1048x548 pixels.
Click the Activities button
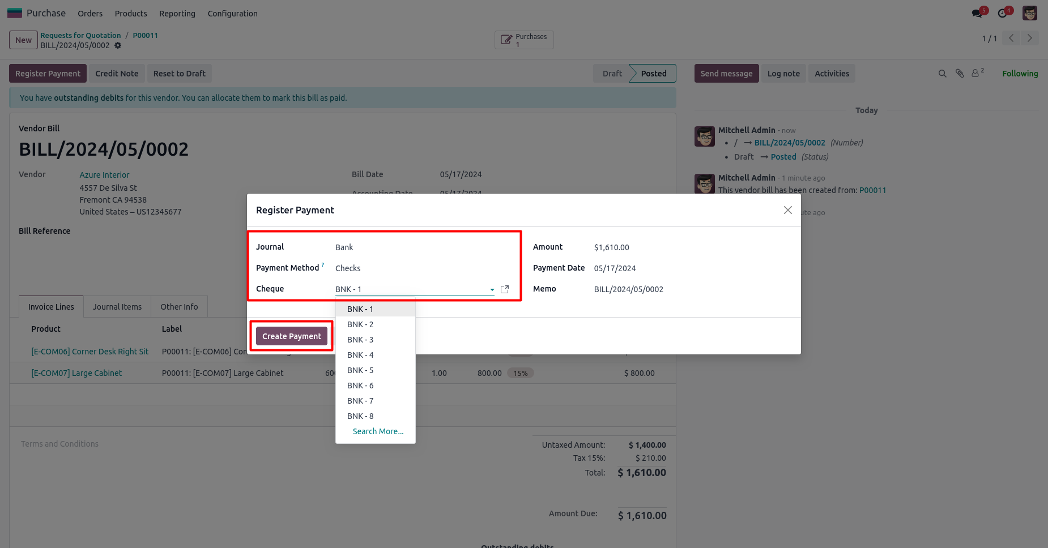(x=832, y=74)
